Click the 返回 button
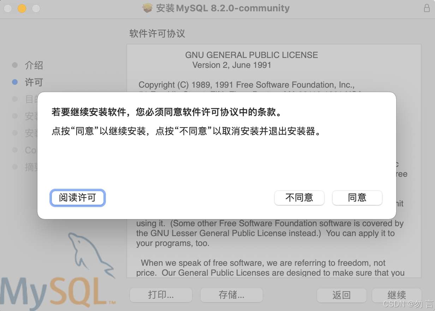Image resolution: width=435 pixels, height=311 pixels. click(x=341, y=295)
